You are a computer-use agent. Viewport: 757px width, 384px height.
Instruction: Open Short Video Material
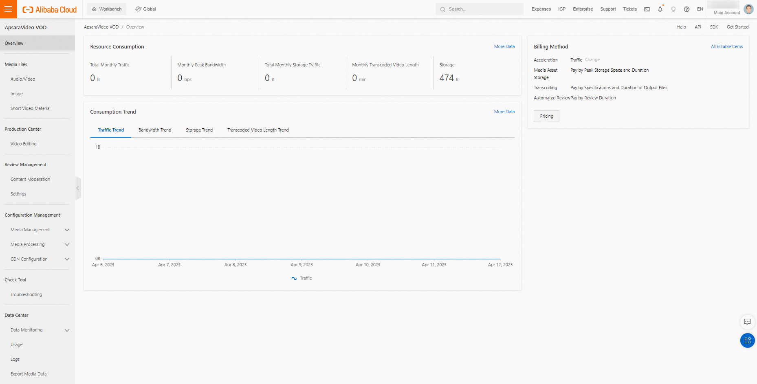31,108
